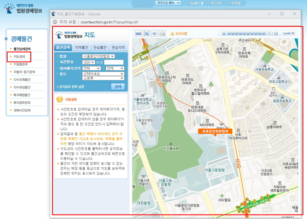
Task: Switch to the 관심지역 tab
Action: click(118, 48)
